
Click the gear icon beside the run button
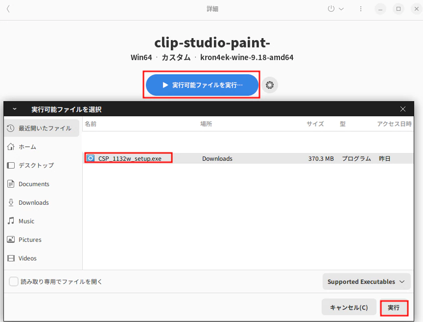[x=270, y=85]
